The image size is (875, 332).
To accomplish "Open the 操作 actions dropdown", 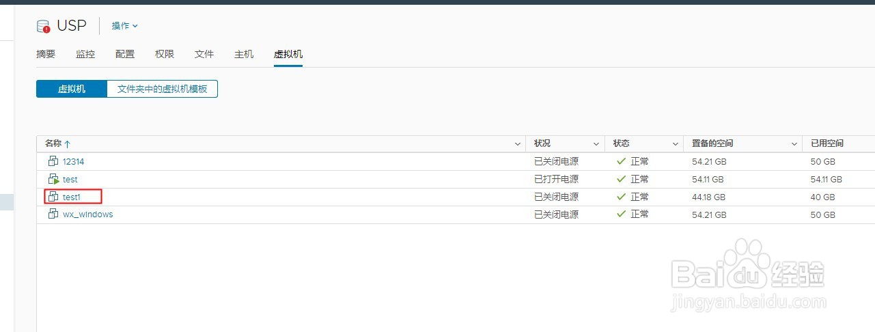I will (x=125, y=25).
